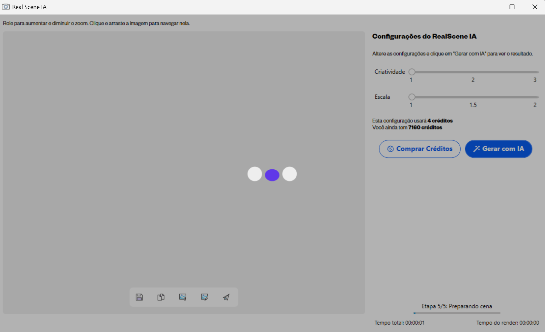Click the "Criatividade" label
The height and width of the screenshot is (332, 545).
[x=390, y=72]
